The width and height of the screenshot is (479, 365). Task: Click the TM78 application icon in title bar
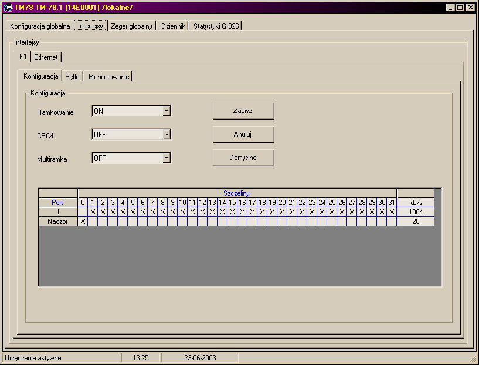click(x=8, y=8)
